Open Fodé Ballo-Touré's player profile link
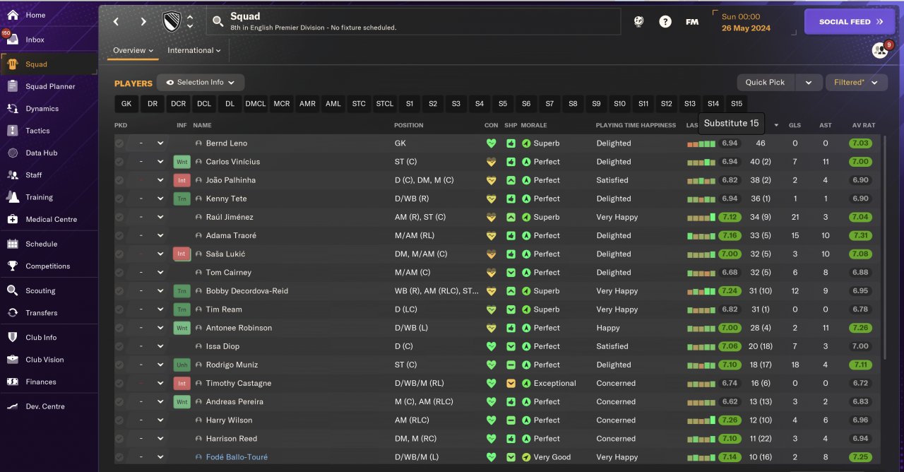 pyautogui.click(x=237, y=457)
